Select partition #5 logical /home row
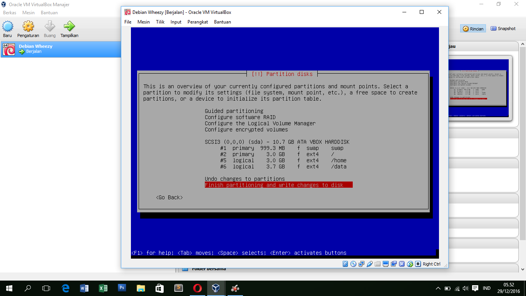This screenshot has height=296, width=526. pyautogui.click(x=283, y=160)
